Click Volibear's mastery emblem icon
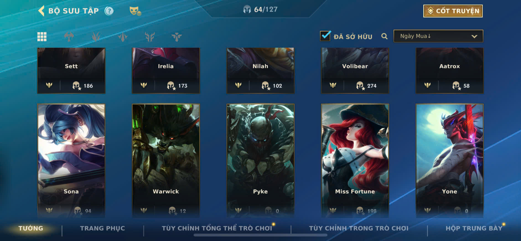The width and height of the screenshot is (521, 241). tap(333, 85)
